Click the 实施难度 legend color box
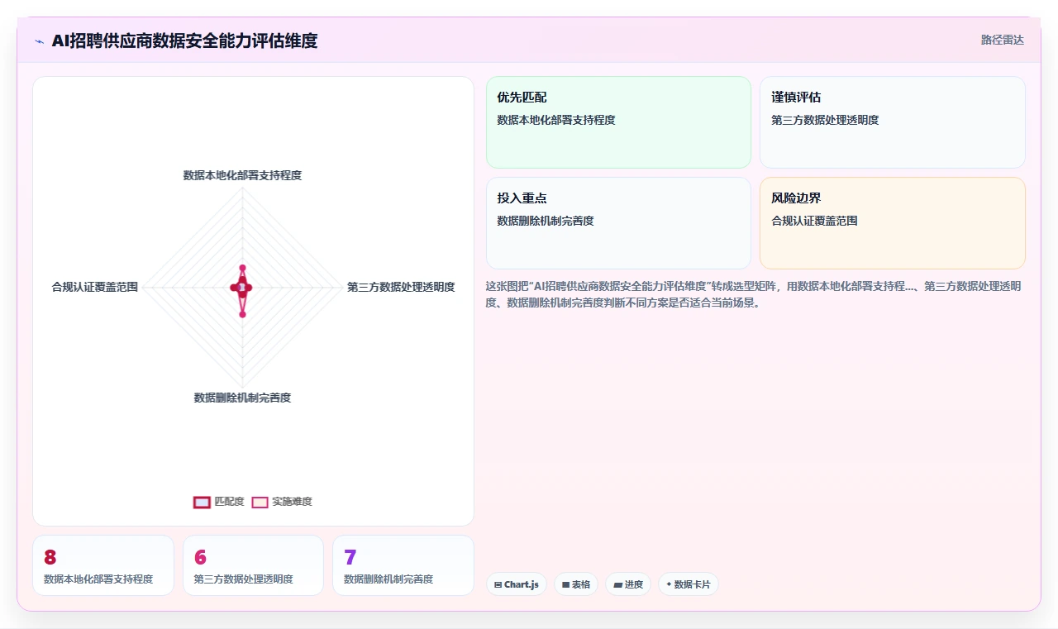1058x629 pixels. (x=260, y=502)
